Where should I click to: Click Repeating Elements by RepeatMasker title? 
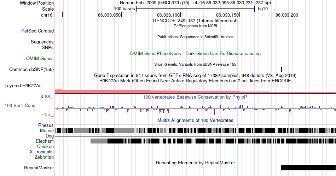tap(195, 163)
